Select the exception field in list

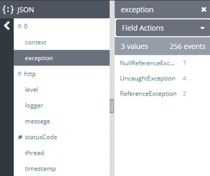39,58
